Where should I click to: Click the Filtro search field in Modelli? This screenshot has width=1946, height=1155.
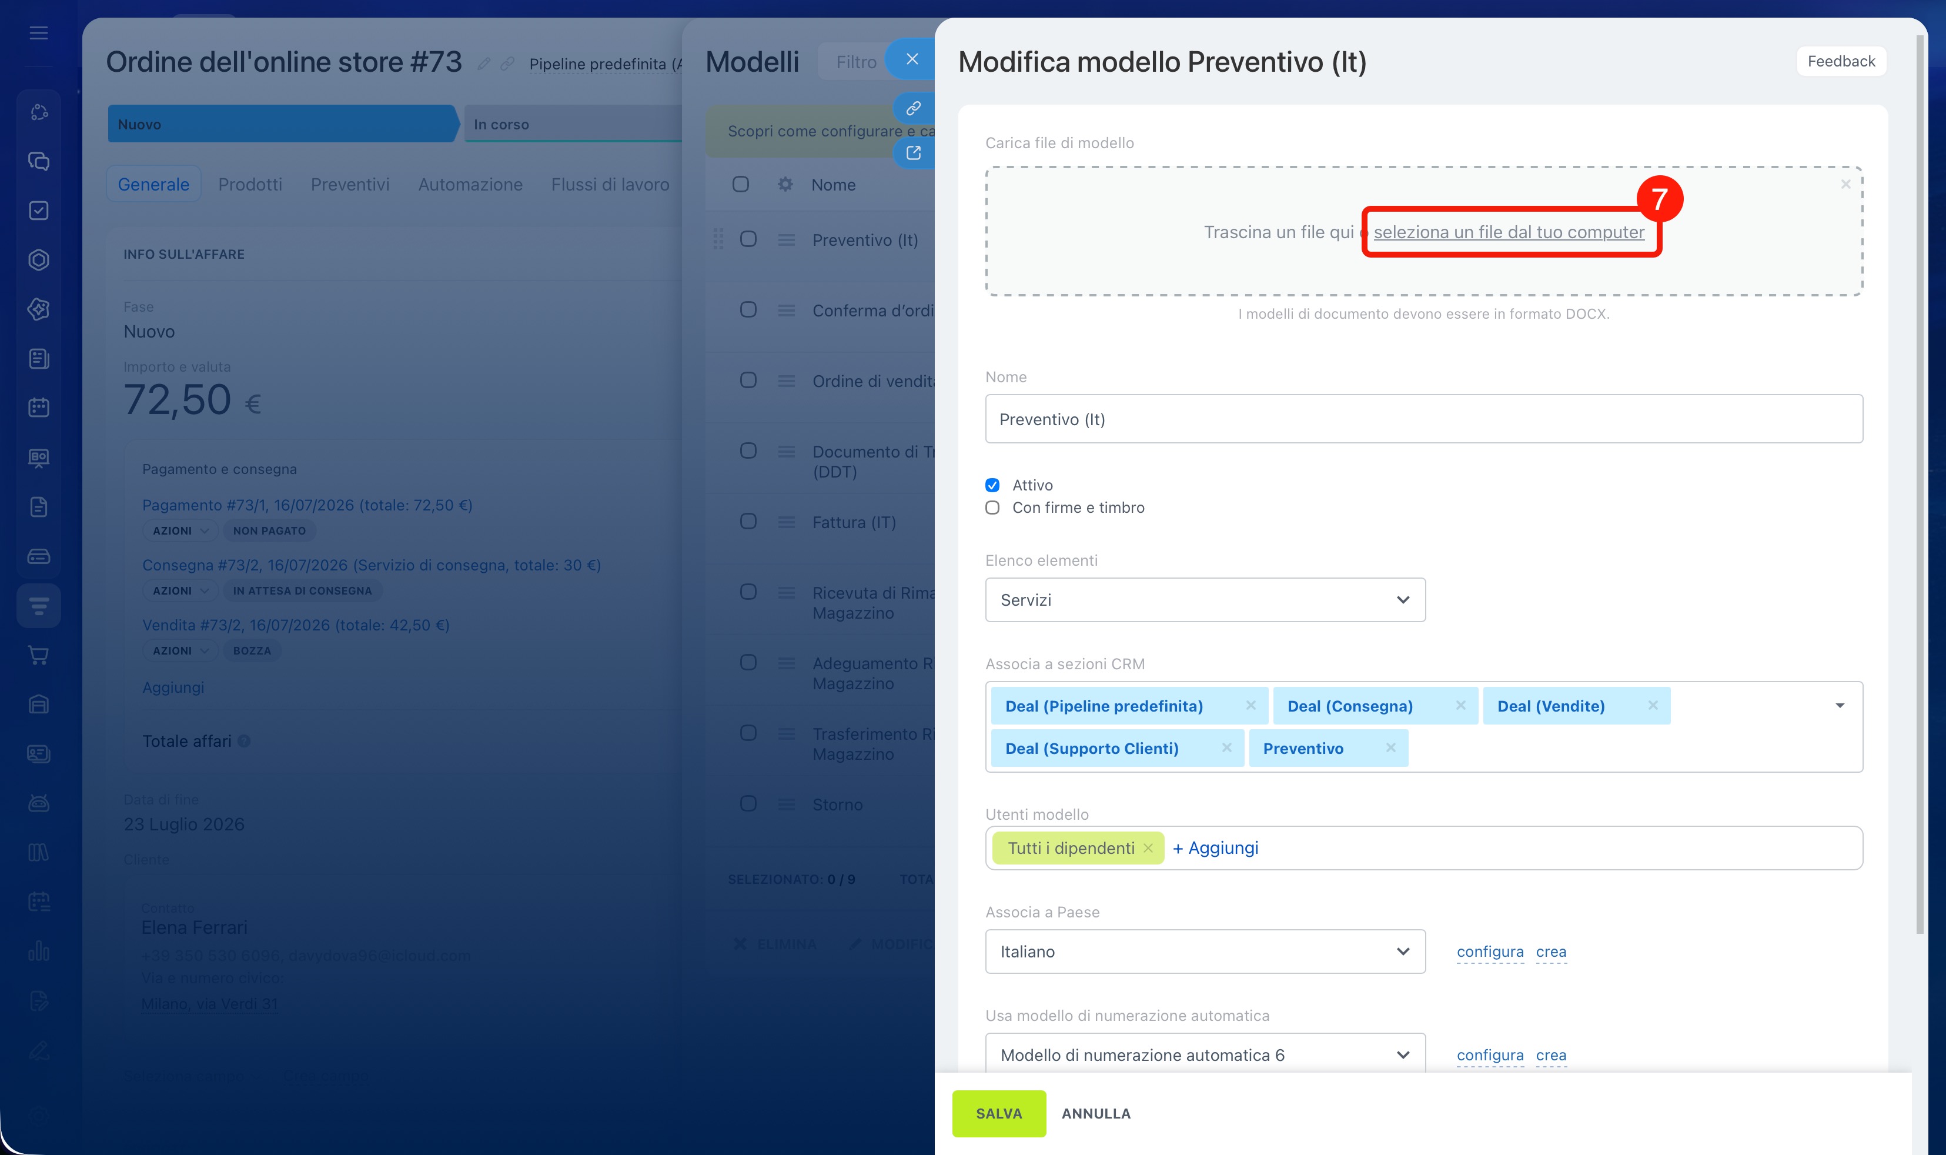856,62
